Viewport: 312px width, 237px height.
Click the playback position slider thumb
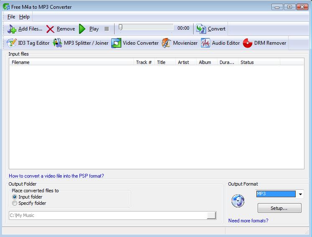click(x=120, y=27)
